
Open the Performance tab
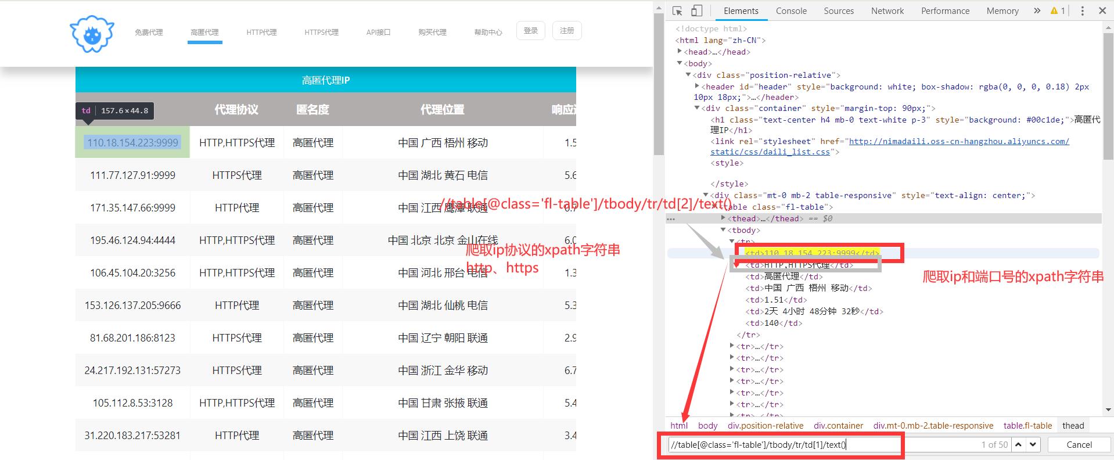945,11
